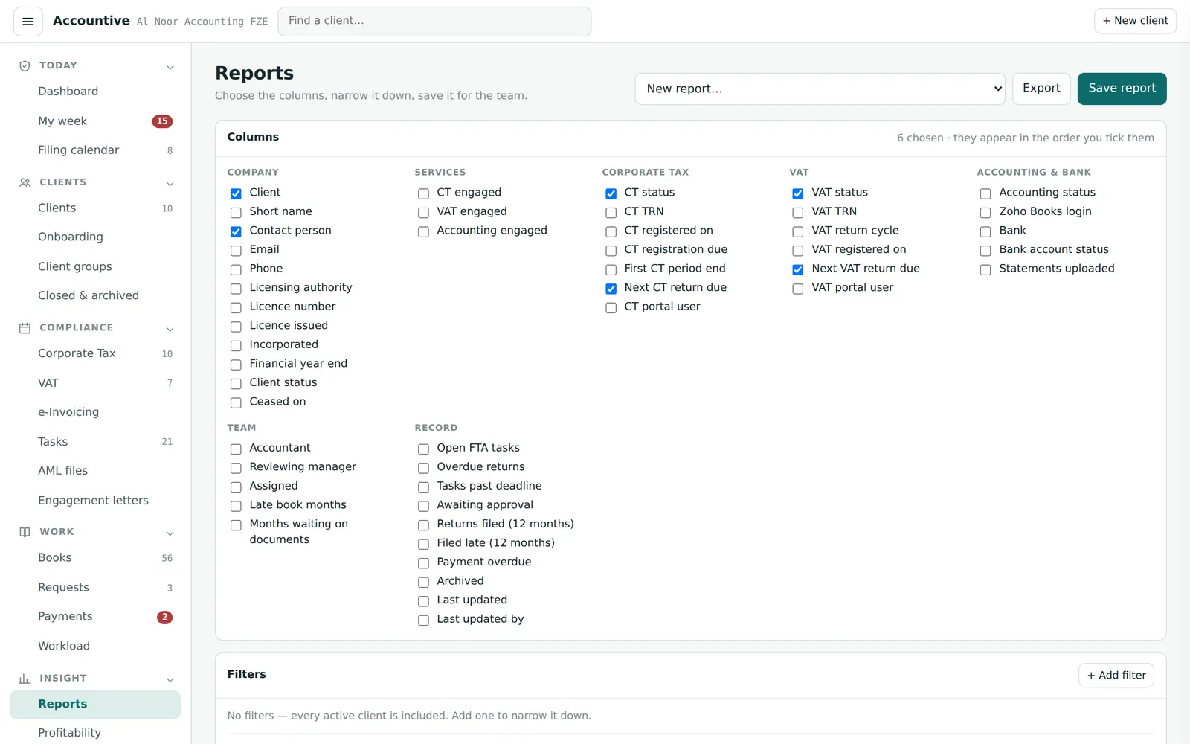Click the Export button
Image resolution: width=1190 pixels, height=744 pixels.
(1041, 89)
